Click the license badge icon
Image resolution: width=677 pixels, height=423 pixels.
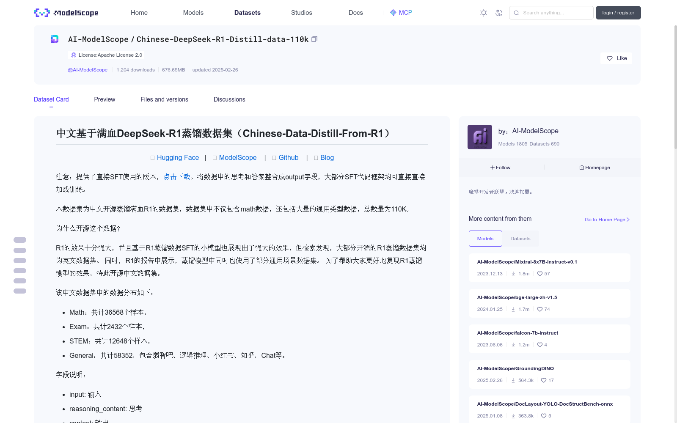click(x=74, y=55)
